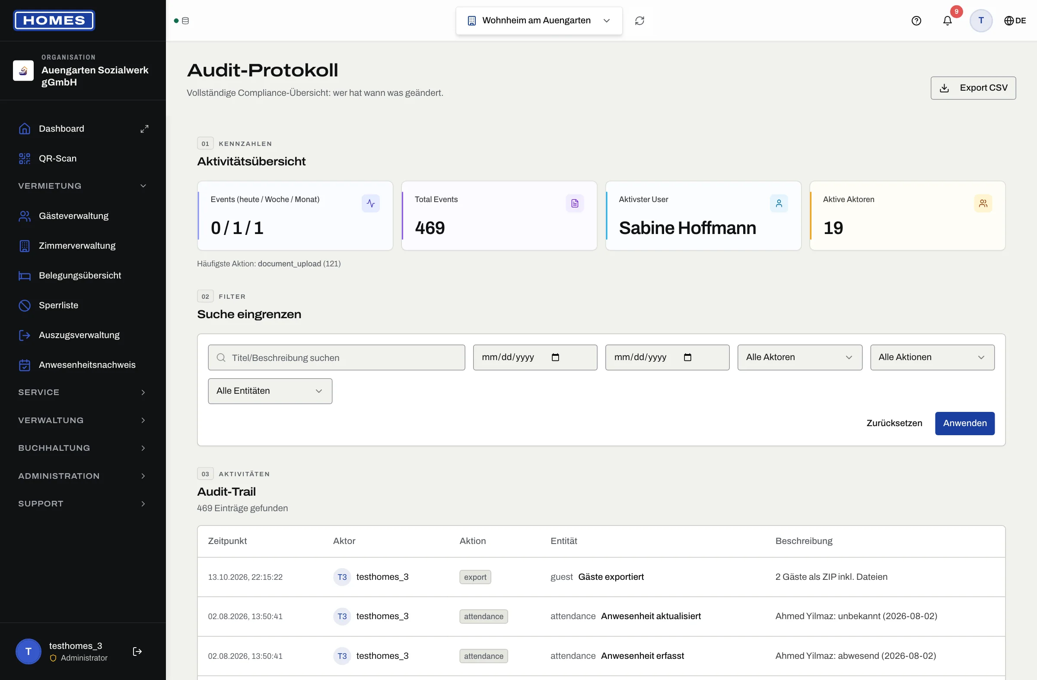This screenshot has height=680, width=1037.
Task: Open Zimmerverwaltung in the sidebar
Action: click(x=83, y=246)
